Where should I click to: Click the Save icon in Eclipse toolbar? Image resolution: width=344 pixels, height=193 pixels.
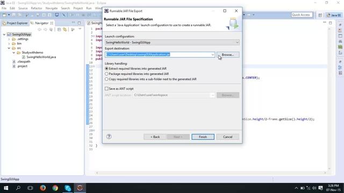(x=14, y=15)
